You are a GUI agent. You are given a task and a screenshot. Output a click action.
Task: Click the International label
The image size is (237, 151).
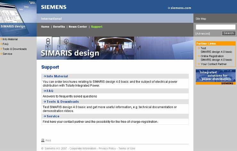pos(51,19)
